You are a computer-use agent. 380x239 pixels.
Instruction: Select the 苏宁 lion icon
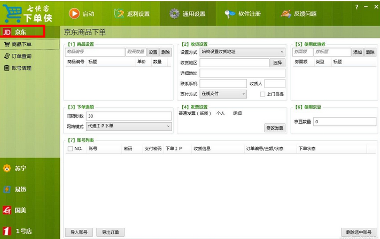(7, 168)
